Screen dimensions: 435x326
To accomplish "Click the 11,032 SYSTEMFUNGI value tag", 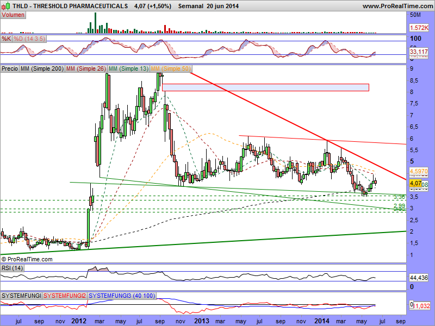I will pyautogui.click(x=422, y=306).
